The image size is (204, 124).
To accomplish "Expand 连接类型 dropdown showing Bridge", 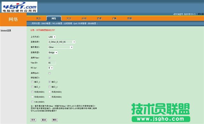I will [x=53, y=53].
